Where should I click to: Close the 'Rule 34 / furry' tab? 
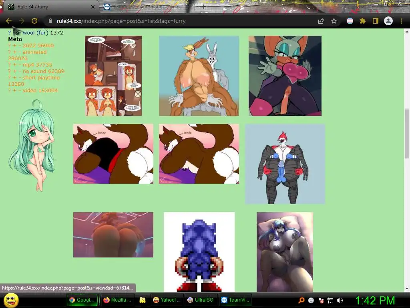(92, 7)
